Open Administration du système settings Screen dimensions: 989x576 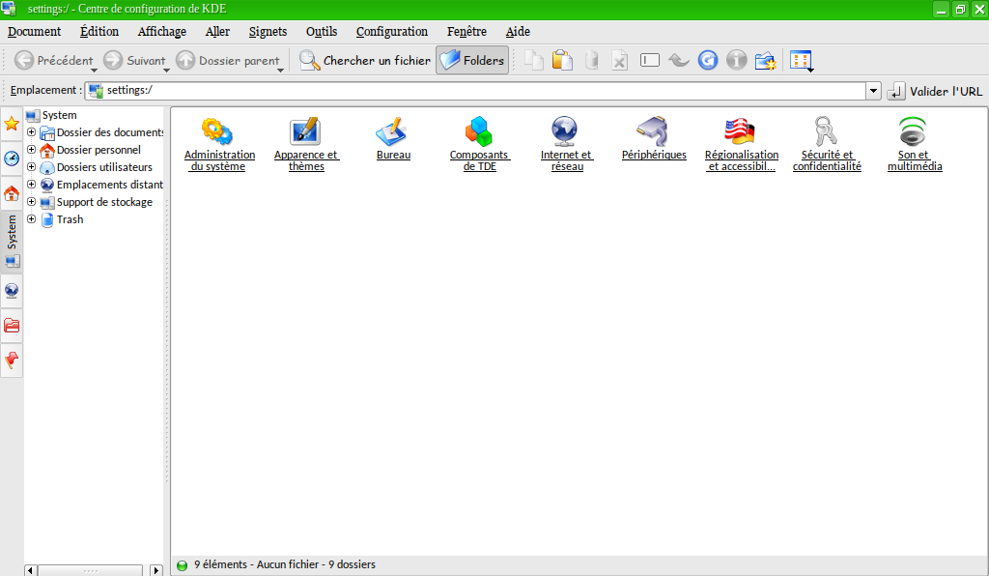coord(219,144)
